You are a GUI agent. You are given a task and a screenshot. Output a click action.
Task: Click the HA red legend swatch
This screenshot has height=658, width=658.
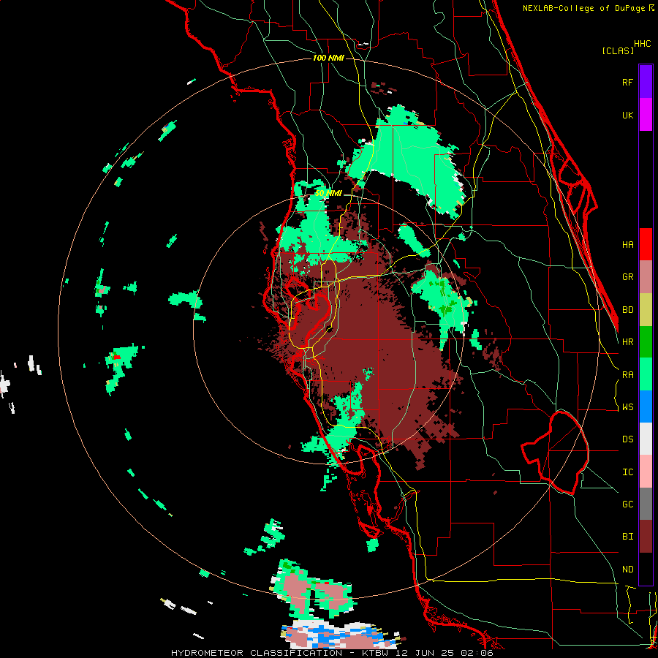point(646,244)
